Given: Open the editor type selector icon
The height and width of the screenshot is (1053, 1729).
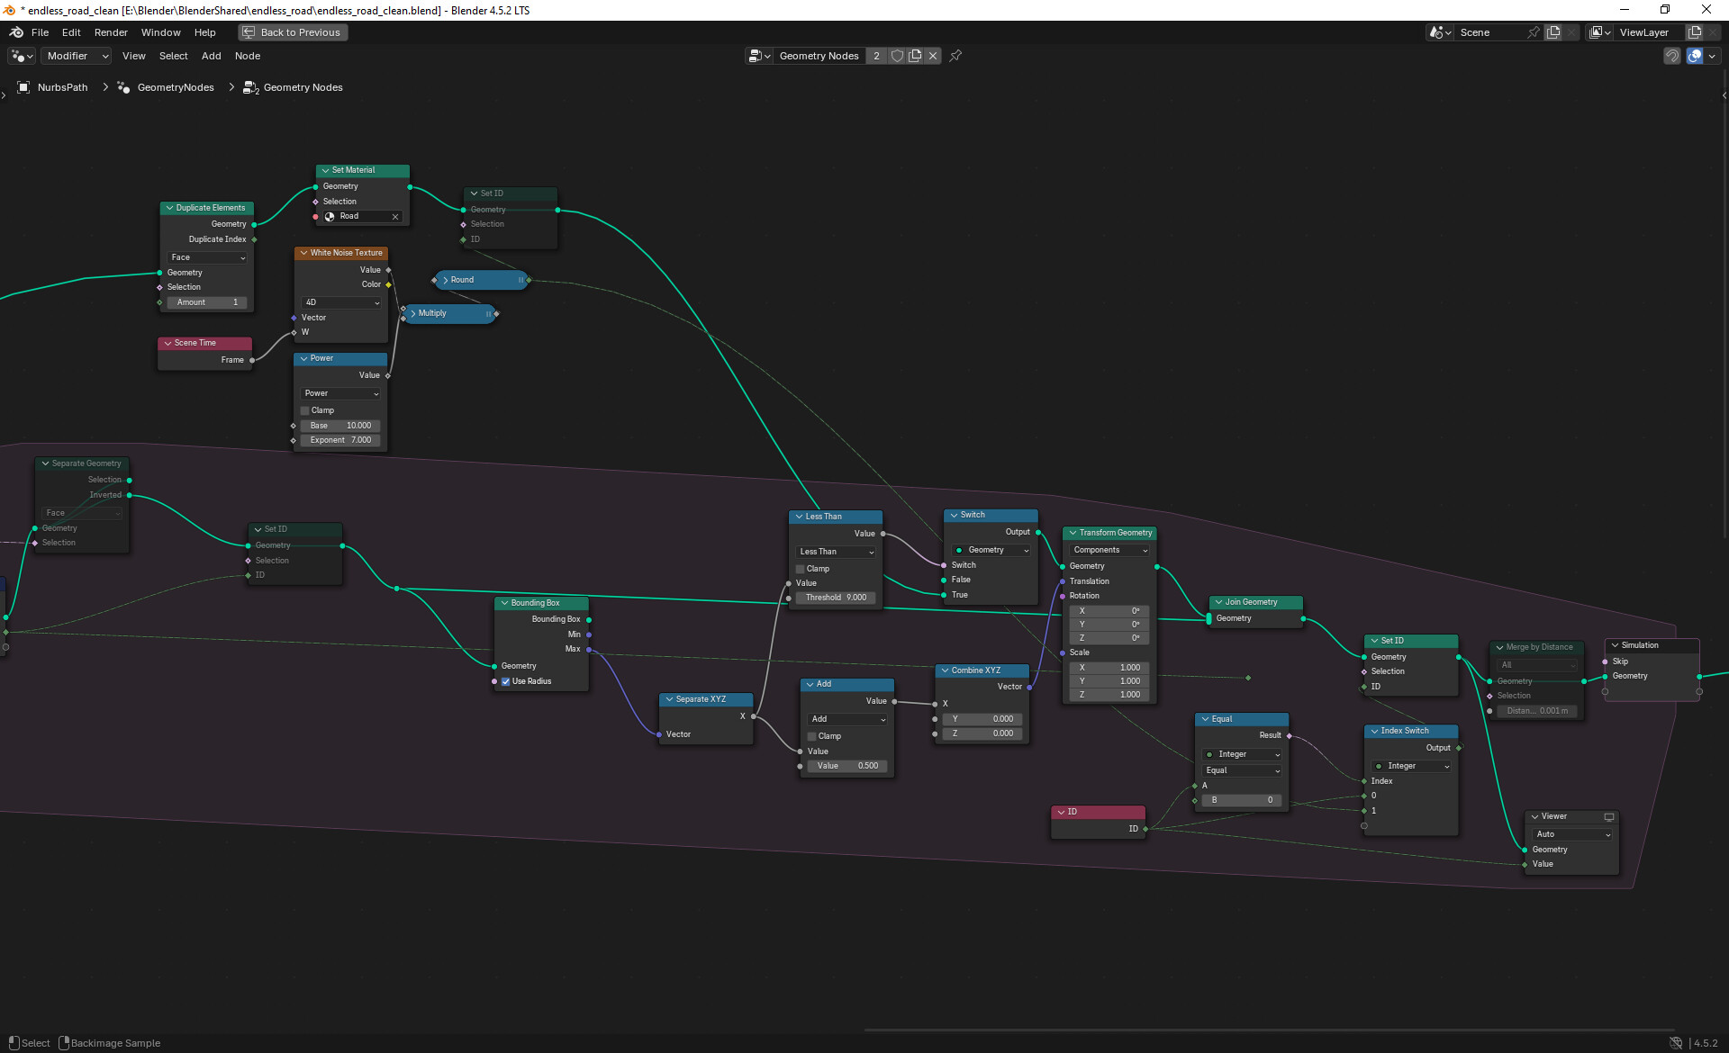Looking at the screenshot, I should (x=22, y=56).
